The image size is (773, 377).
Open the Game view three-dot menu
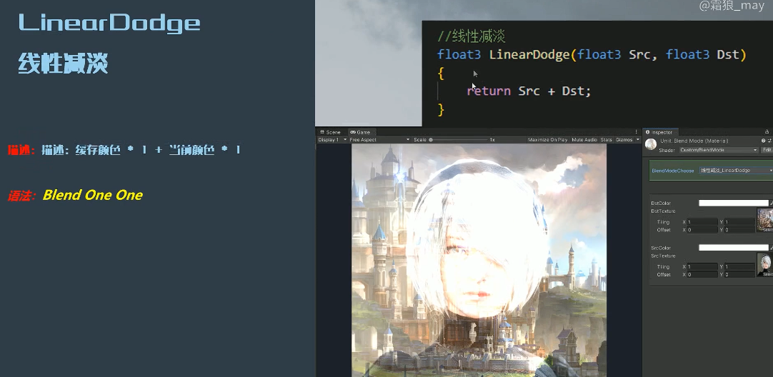(637, 132)
